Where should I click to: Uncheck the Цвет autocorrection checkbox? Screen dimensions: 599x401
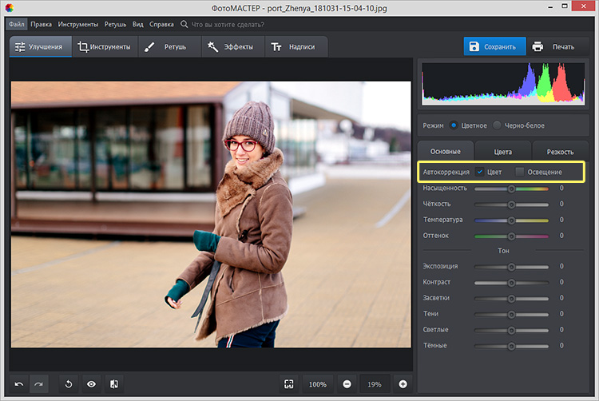coord(479,172)
